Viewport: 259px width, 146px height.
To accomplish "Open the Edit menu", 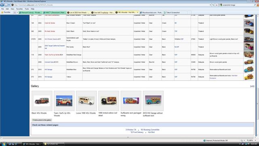I will (7, 9).
